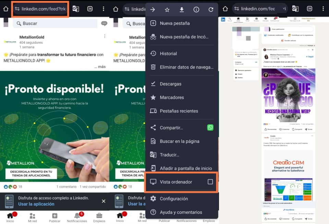Viewport: 329px width, 224px height.
Task: Click 'Usar la aplicación' link in left screenshot
Action: (x=36, y=204)
